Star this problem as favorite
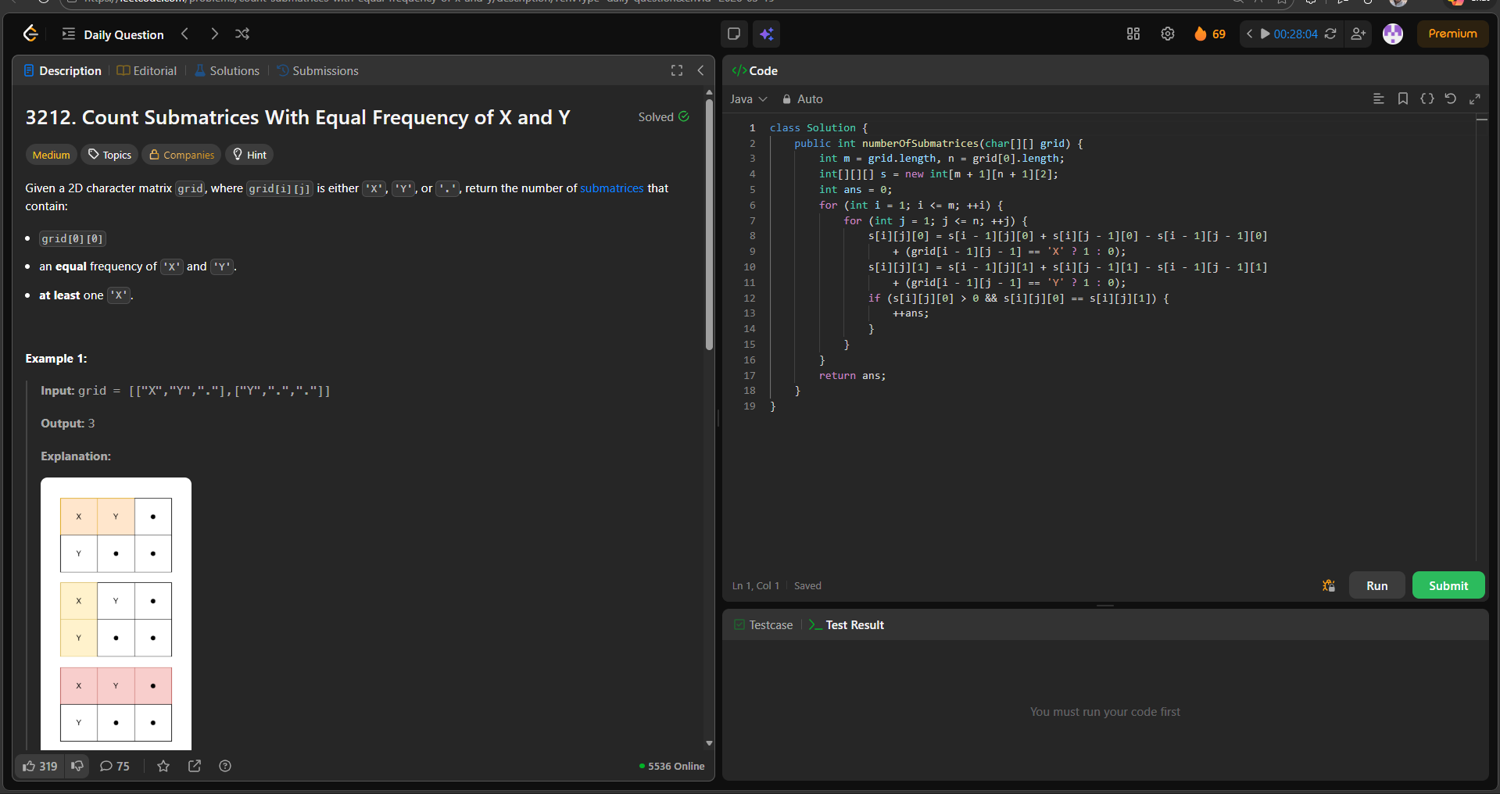Screen dimensions: 1500x794 [163, 766]
